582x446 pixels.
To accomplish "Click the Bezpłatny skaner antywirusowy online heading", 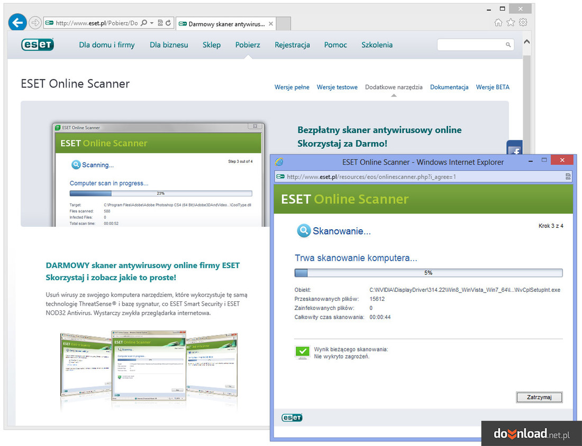I will (x=379, y=130).
